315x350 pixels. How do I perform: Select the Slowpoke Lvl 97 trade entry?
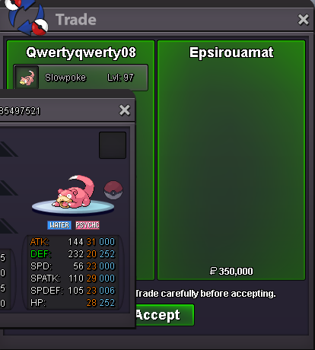point(81,78)
